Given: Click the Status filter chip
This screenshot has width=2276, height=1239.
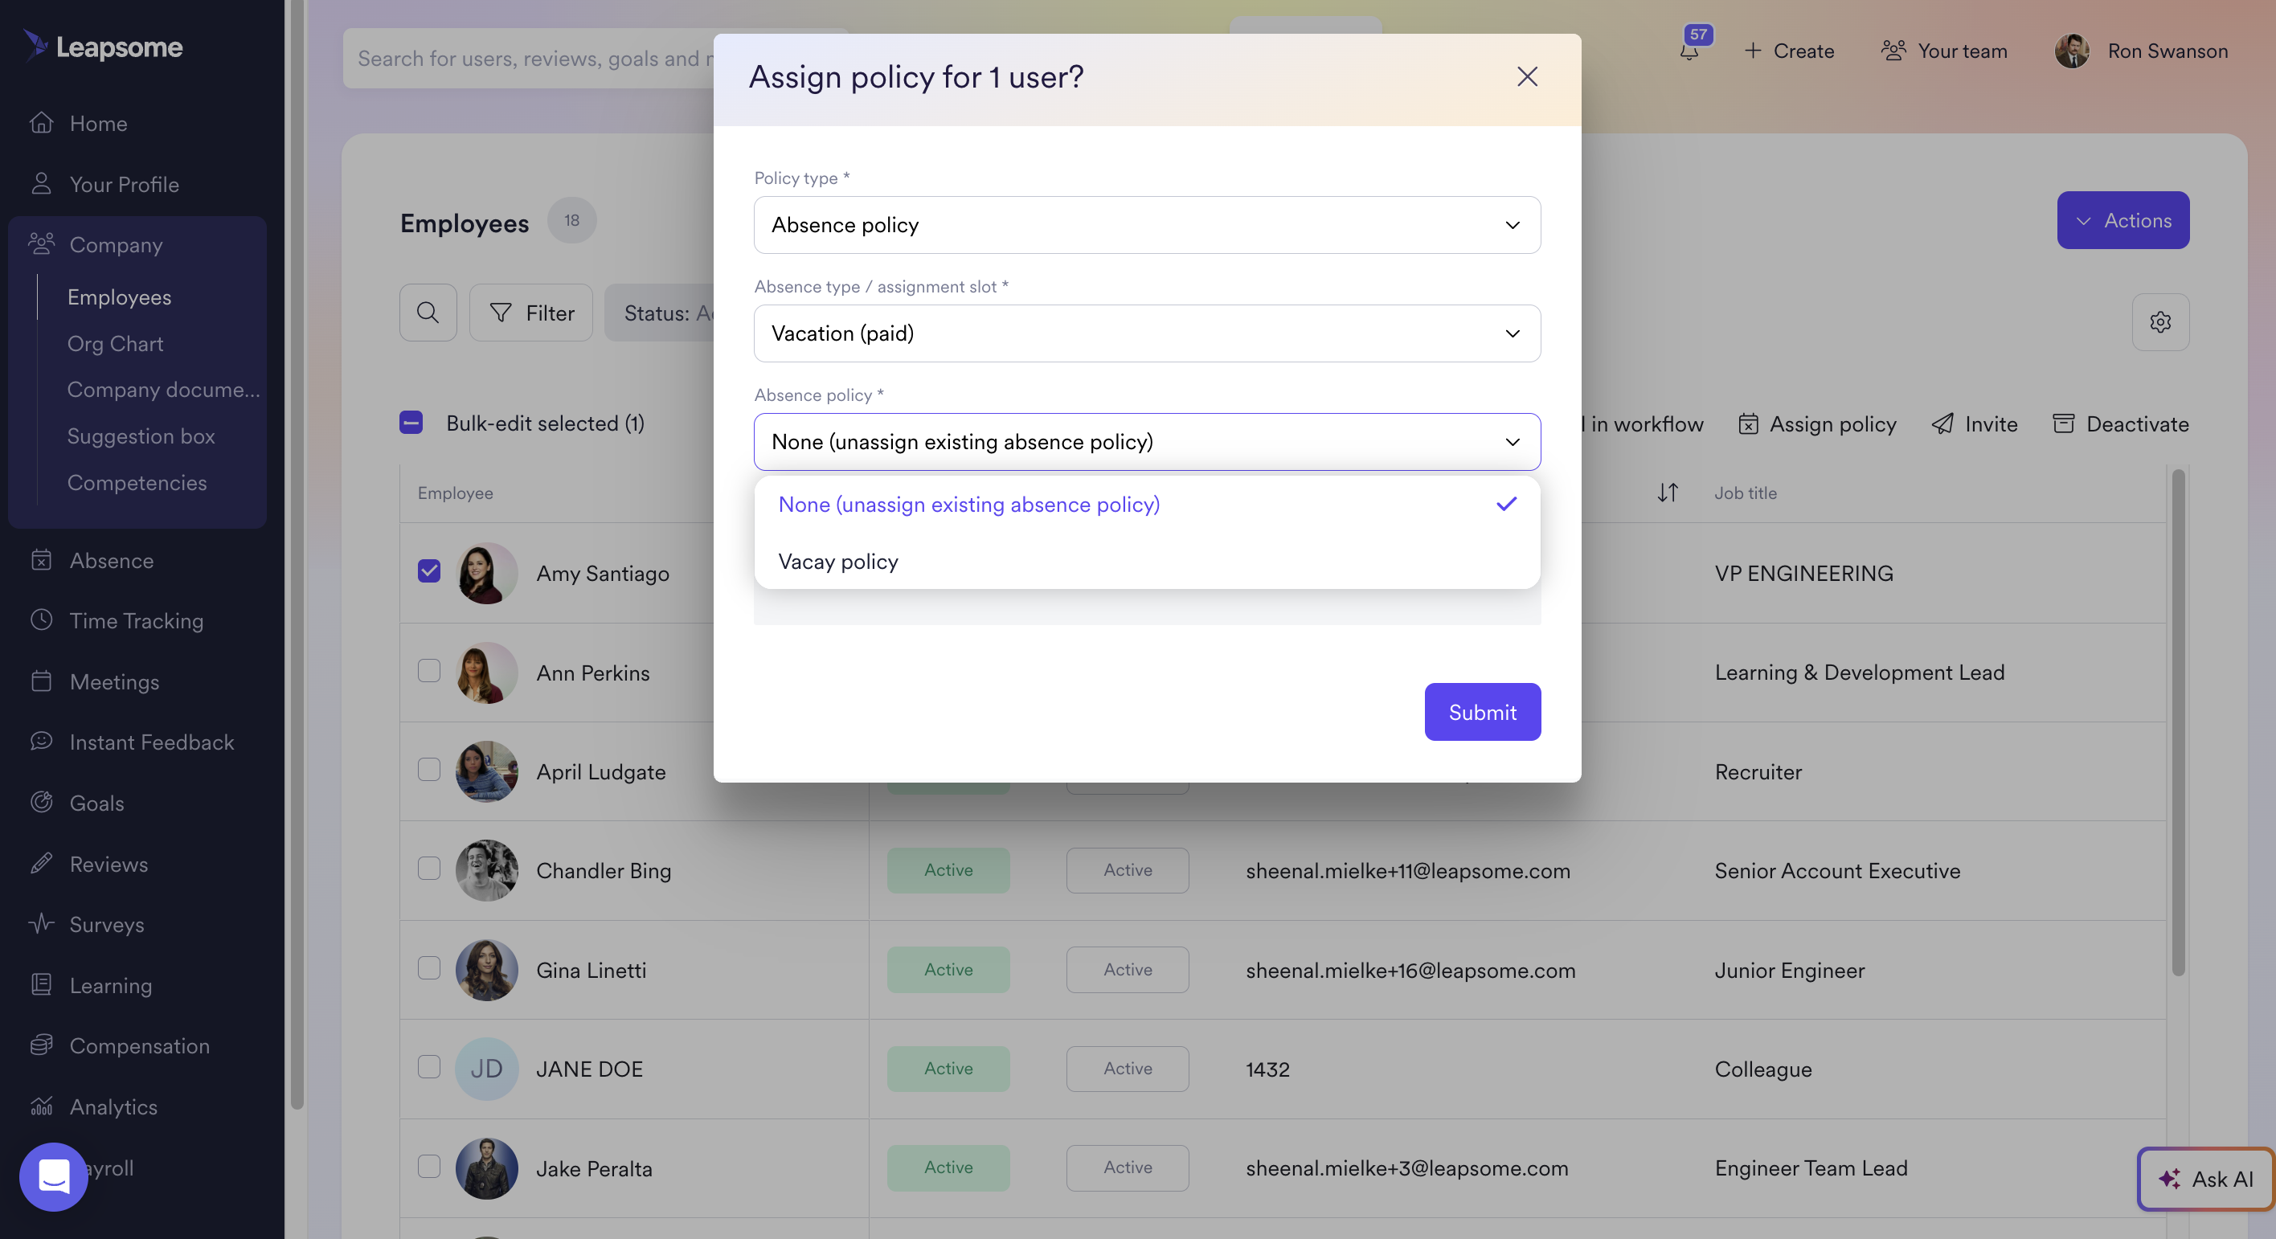Looking at the screenshot, I should tap(659, 312).
